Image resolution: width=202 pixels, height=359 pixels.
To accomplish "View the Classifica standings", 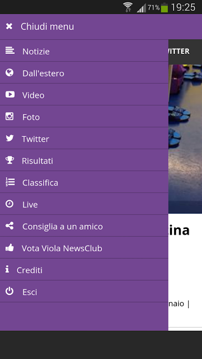I will [x=84, y=182].
